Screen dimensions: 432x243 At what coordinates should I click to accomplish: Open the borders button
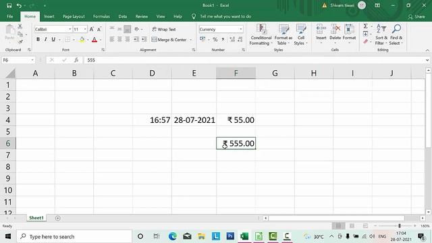coord(67,40)
